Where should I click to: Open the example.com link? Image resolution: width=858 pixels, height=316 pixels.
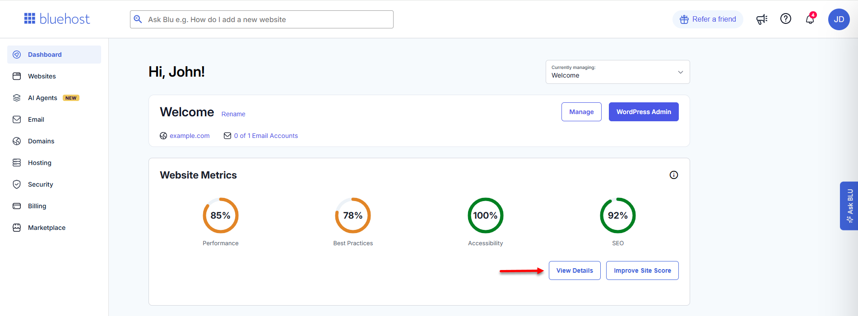(x=190, y=136)
